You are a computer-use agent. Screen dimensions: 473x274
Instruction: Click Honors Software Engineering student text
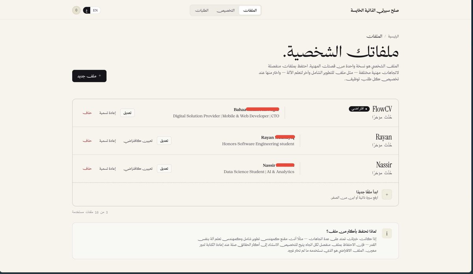click(x=258, y=144)
